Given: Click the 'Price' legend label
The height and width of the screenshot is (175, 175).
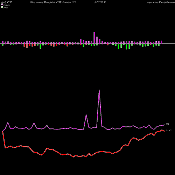Looking at the screenshot, I should [x=6, y=8].
